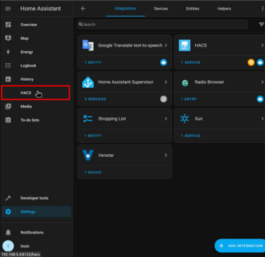The image size is (265, 257).
Task: Click the orange custom integration badge on HACS
Action: (251, 62)
